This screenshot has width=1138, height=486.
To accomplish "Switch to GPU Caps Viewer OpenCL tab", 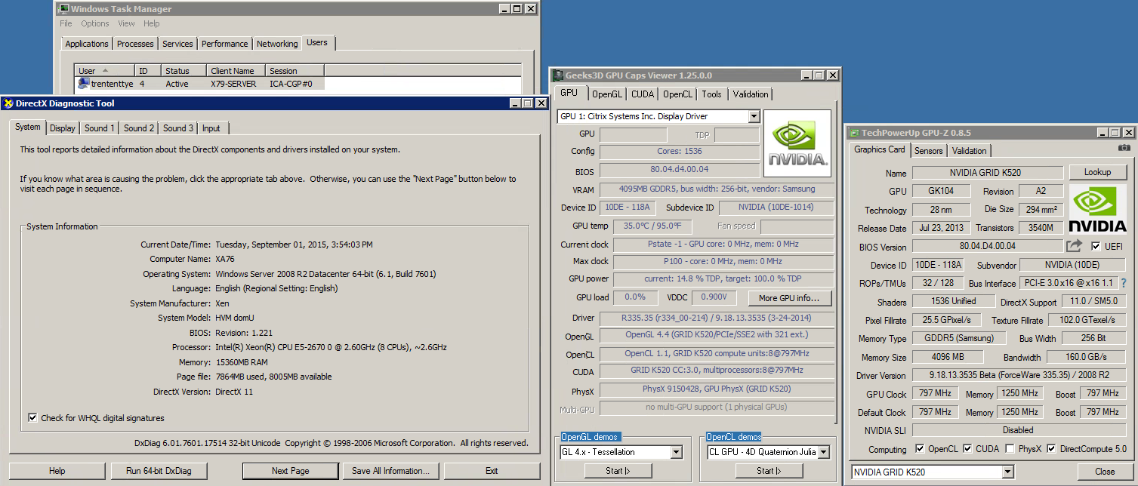I will [x=677, y=94].
